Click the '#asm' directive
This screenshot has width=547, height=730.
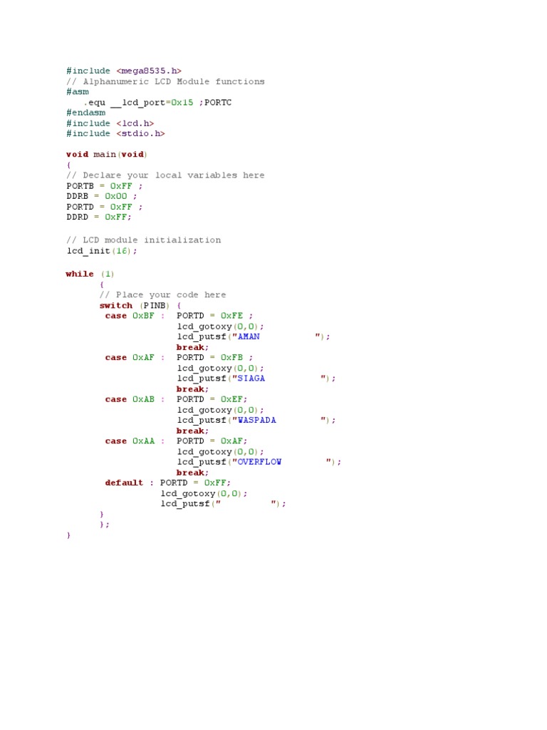[77, 92]
